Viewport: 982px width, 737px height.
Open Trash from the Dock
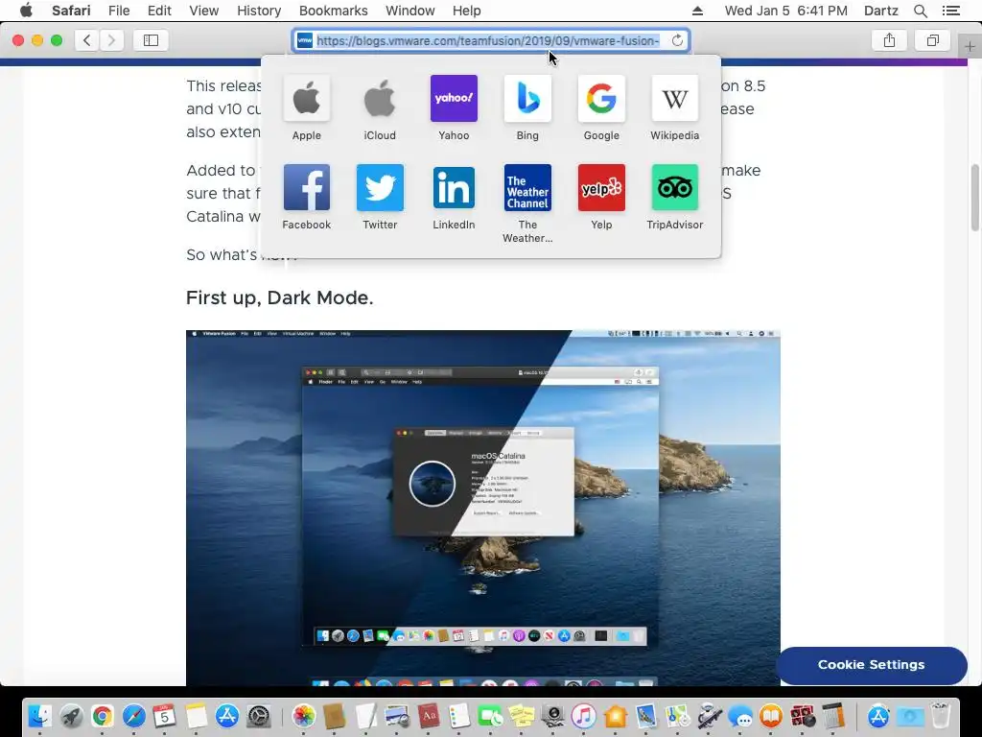tap(941, 716)
